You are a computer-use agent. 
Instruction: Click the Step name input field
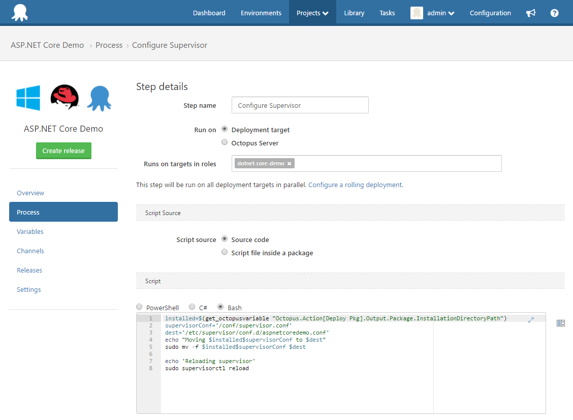pos(300,105)
